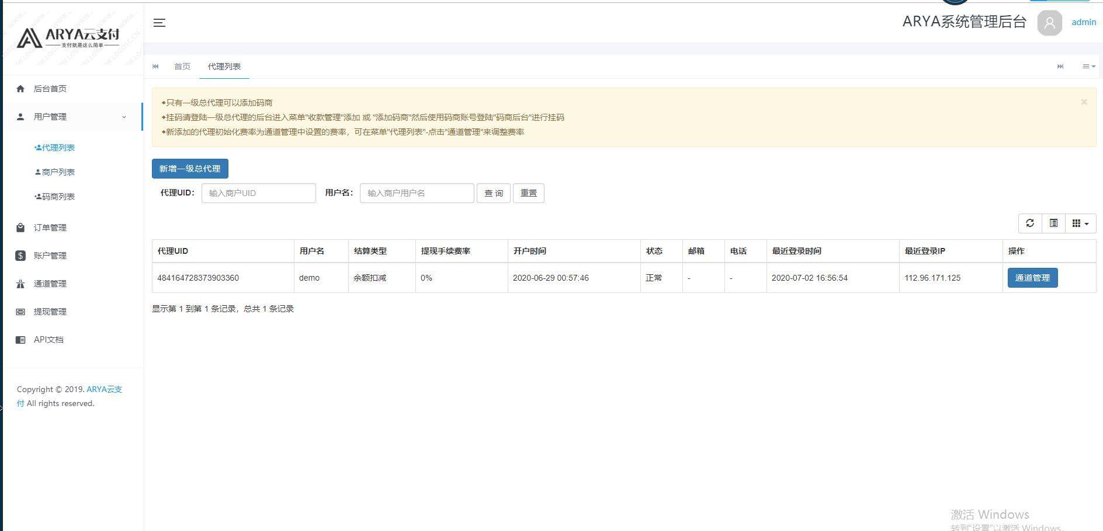Toggle detail view of the table

(1053, 223)
